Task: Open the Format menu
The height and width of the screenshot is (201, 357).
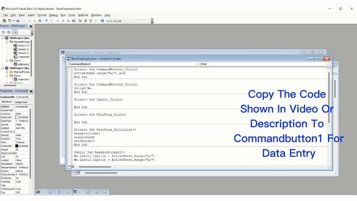Action: click(x=42, y=15)
